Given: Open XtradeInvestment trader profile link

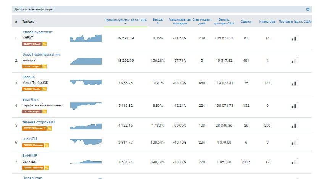Looking at the screenshot, I should [x=37, y=32].
